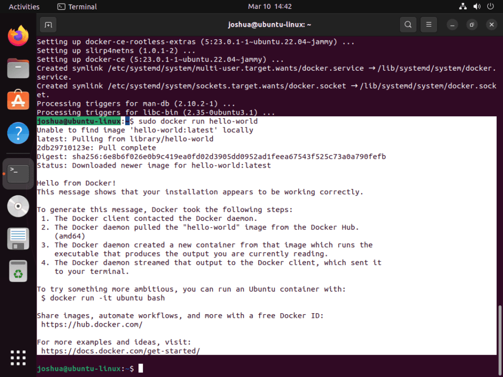503x377 pixels.
Task: Open the Files manager in dock
Action: tap(18, 69)
